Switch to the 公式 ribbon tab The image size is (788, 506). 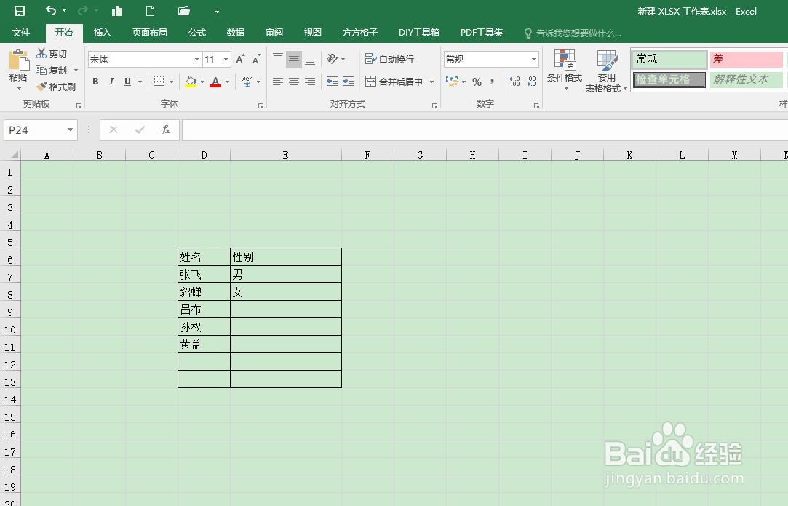pyautogui.click(x=196, y=32)
